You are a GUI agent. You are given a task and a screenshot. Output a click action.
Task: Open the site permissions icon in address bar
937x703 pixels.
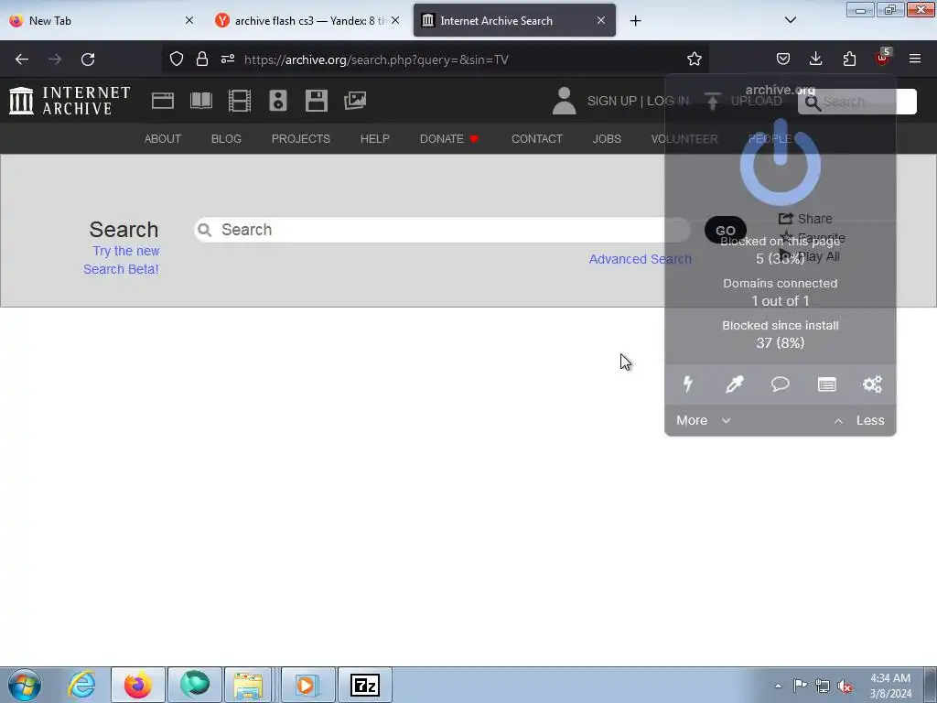tap(228, 59)
